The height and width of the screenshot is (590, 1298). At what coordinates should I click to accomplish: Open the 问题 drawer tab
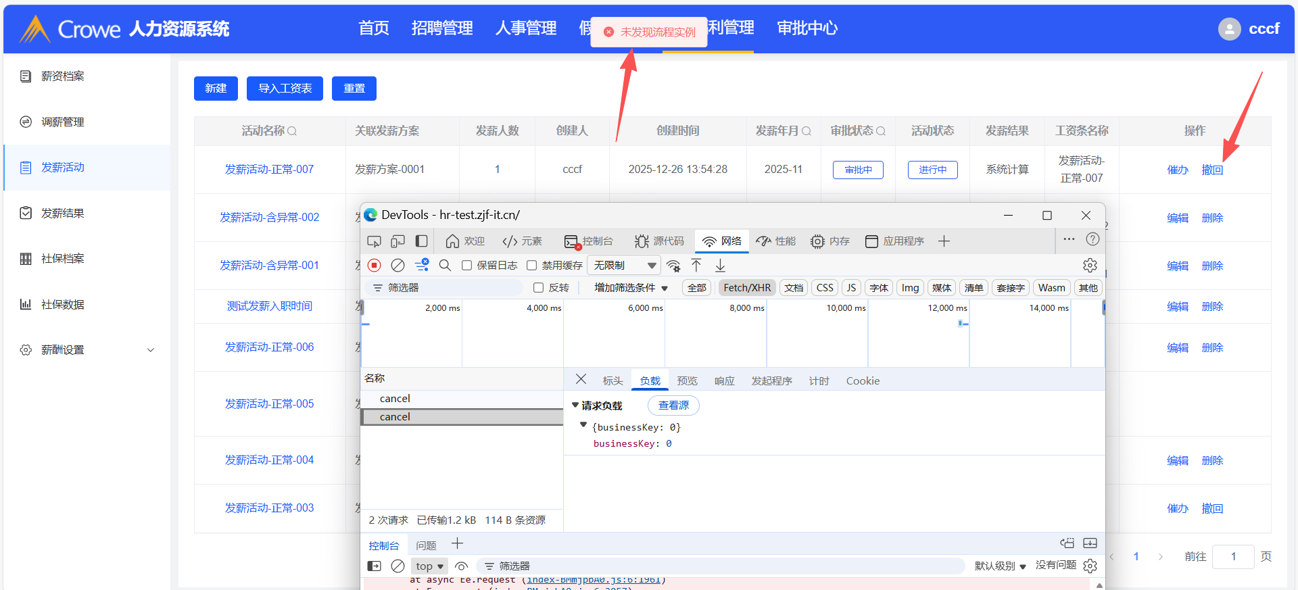426,546
